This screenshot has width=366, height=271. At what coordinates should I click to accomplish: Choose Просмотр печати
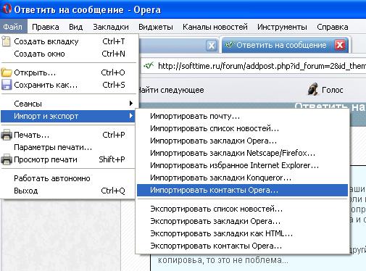pos(69,159)
